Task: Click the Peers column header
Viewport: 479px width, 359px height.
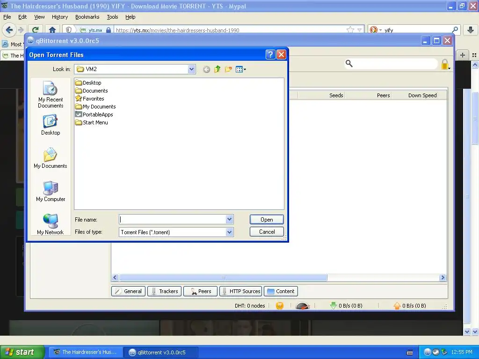Action: (383, 95)
